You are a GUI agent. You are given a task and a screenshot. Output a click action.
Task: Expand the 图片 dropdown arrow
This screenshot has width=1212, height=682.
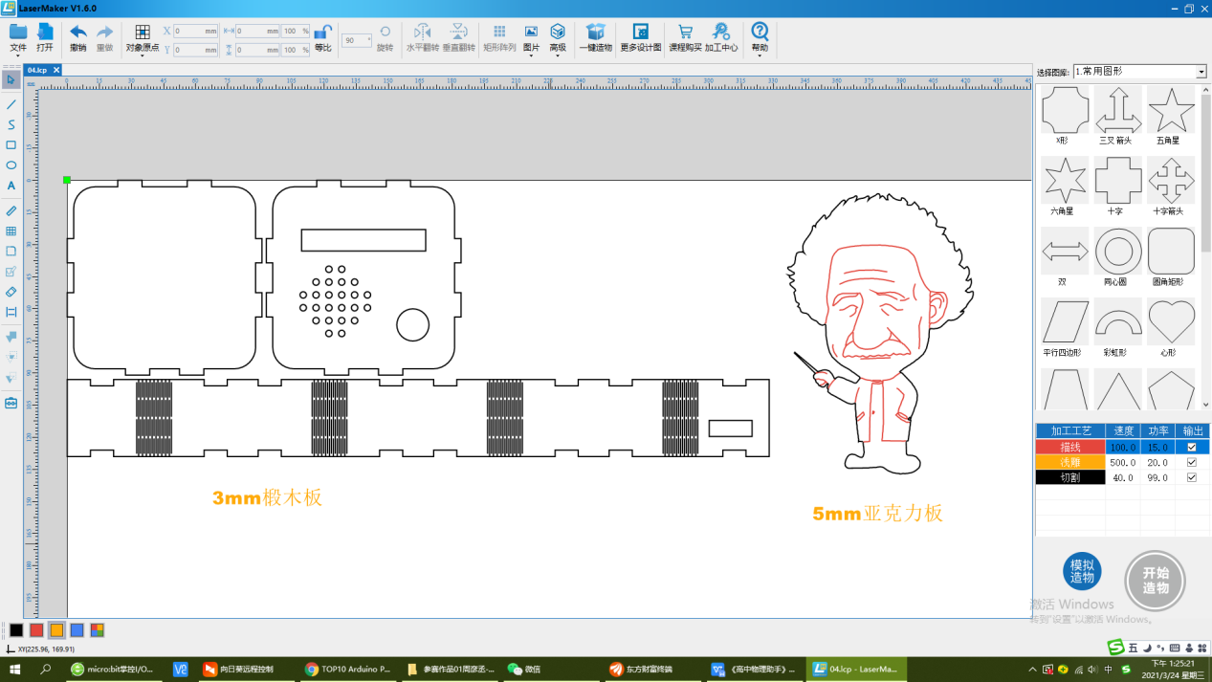[531, 55]
